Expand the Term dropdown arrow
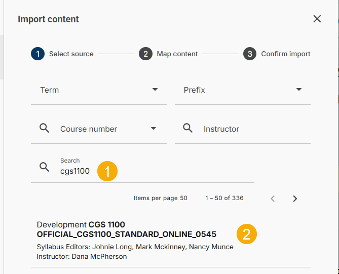The height and width of the screenshot is (274, 339). coord(155,90)
